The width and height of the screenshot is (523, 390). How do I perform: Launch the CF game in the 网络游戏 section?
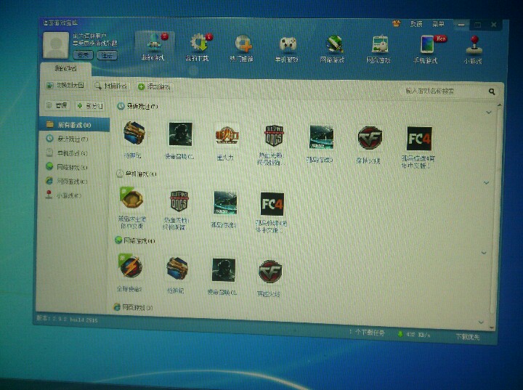pyautogui.click(x=269, y=271)
